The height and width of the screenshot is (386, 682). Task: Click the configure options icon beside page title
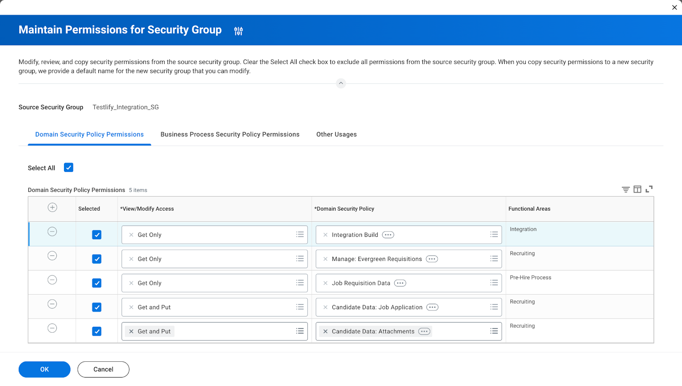(x=238, y=31)
